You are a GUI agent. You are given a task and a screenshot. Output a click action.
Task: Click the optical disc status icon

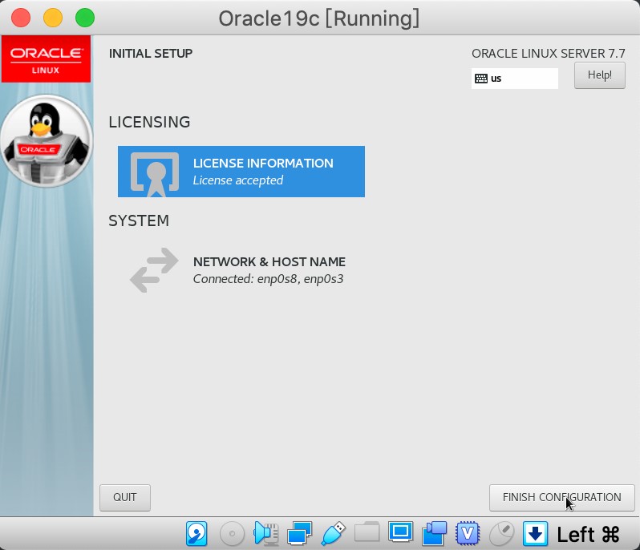click(x=232, y=533)
